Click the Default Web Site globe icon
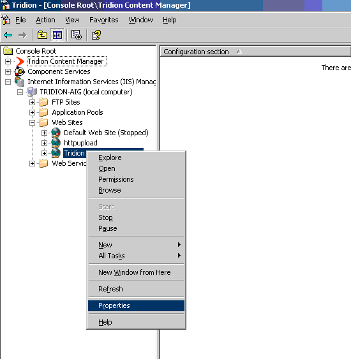The image size is (351, 359). click(x=56, y=133)
